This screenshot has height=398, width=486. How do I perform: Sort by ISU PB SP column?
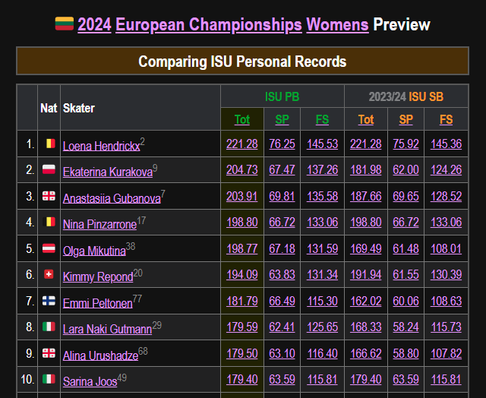click(282, 119)
